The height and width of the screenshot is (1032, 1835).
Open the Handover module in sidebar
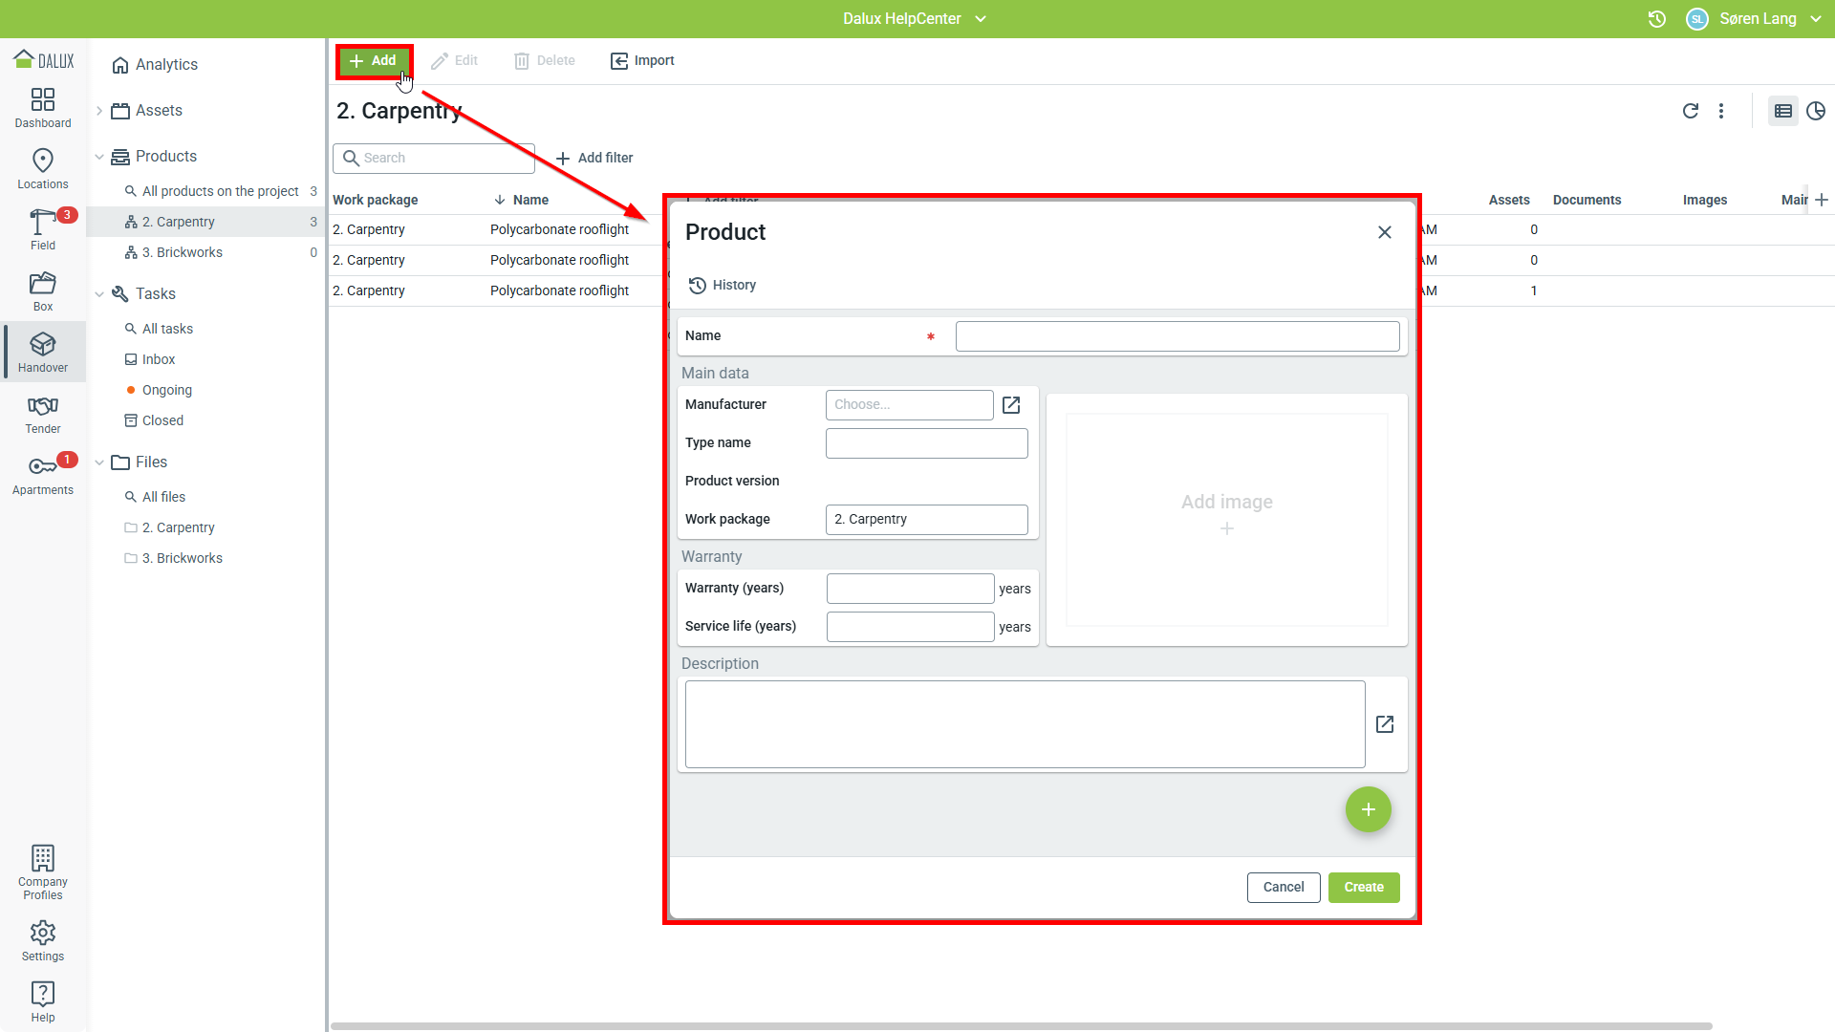click(43, 352)
